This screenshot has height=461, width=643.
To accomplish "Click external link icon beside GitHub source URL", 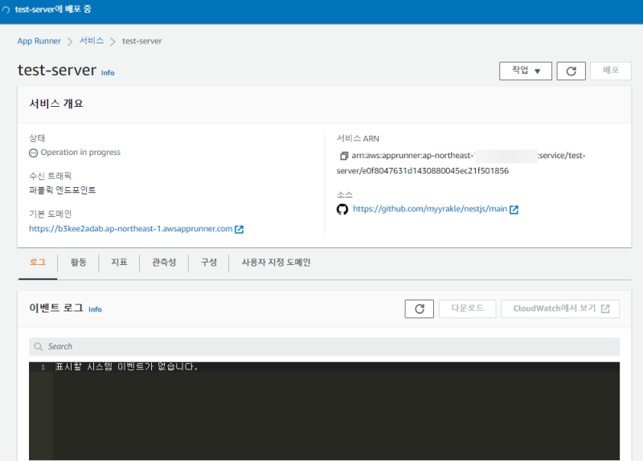I will (514, 210).
